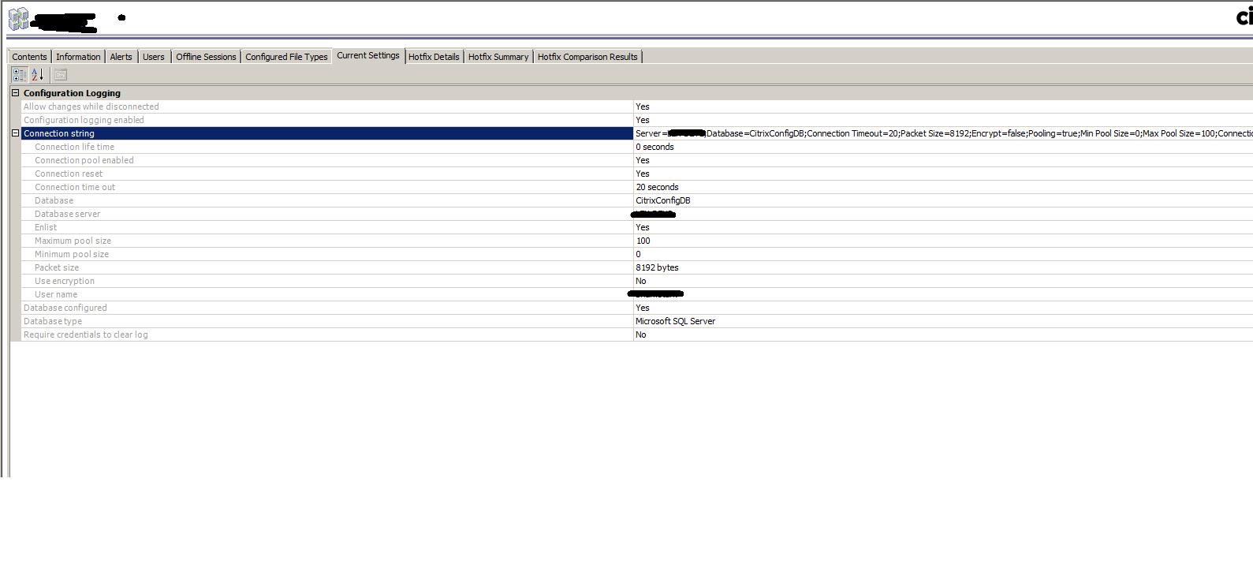
Task: Switch to Categorized view in property grid toolbar
Action: 20,75
